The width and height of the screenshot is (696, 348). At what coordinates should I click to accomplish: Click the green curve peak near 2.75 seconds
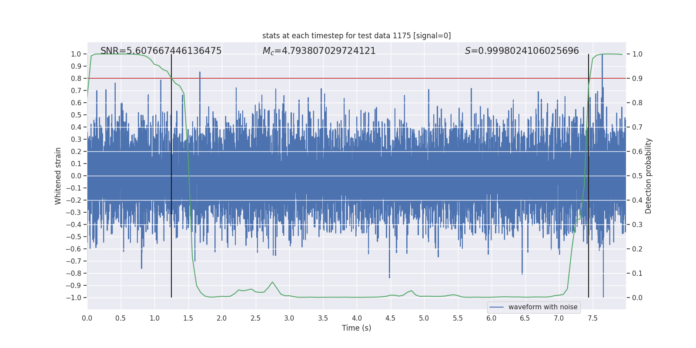click(x=273, y=282)
